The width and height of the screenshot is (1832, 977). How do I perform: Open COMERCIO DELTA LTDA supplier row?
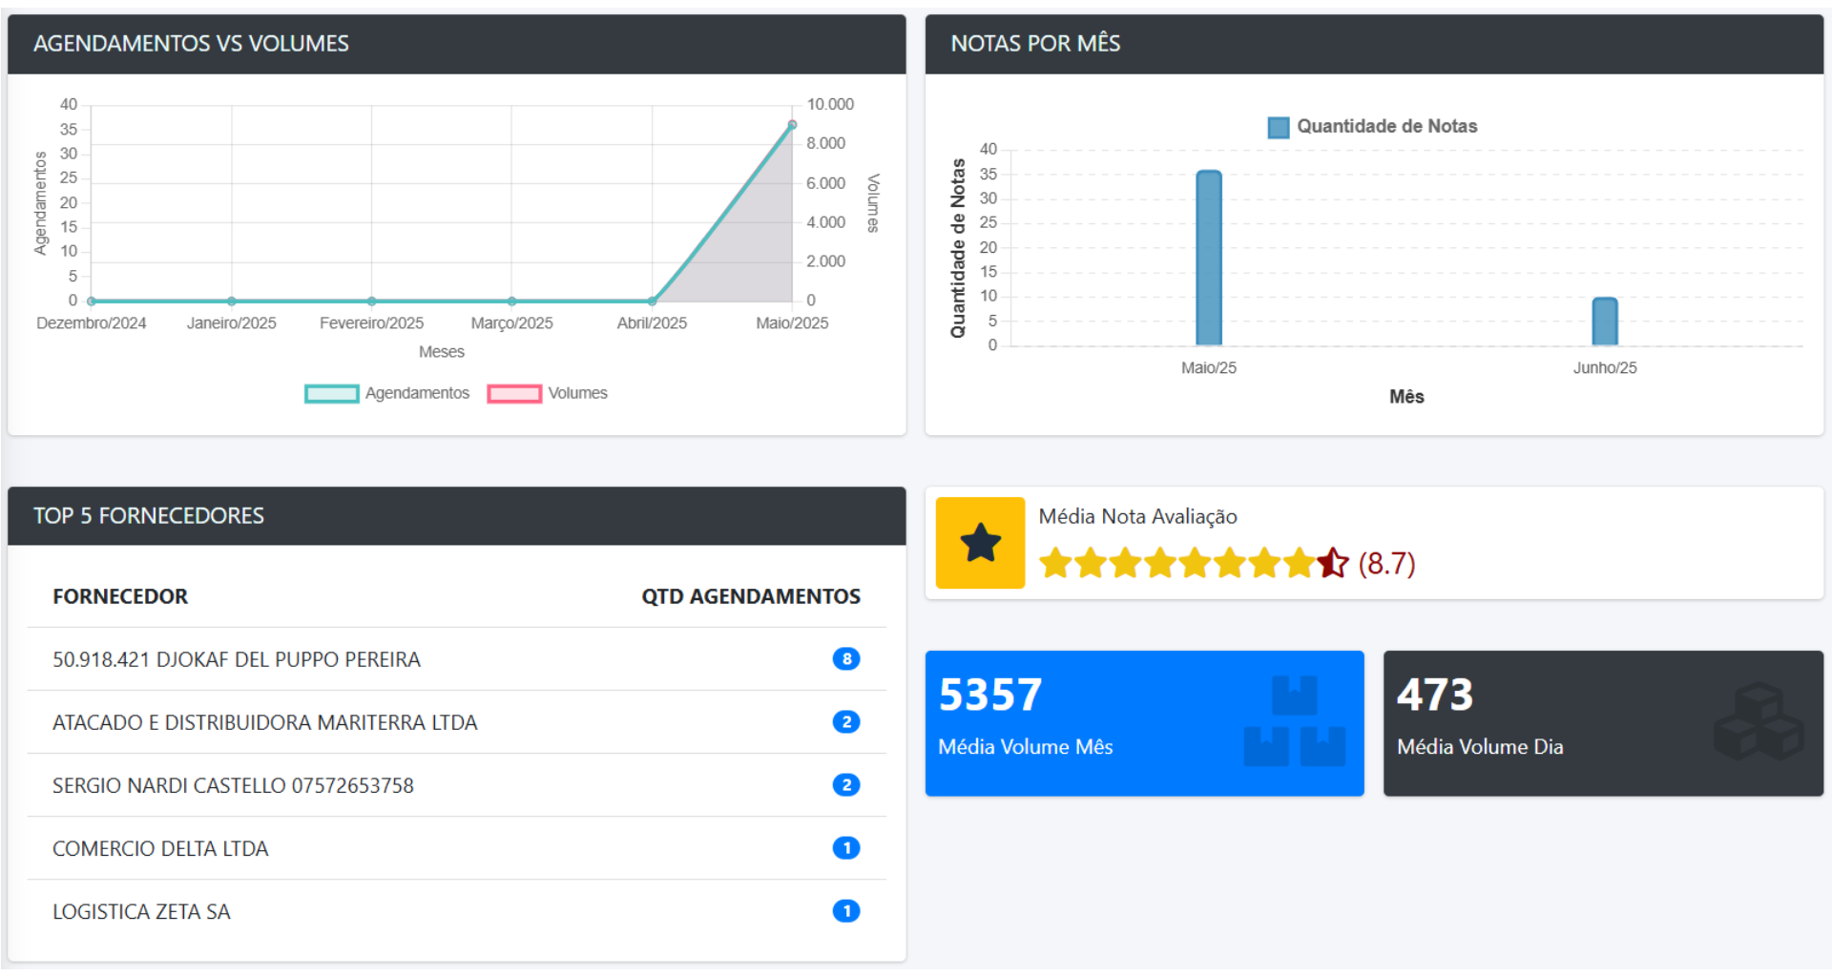click(x=160, y=848)
